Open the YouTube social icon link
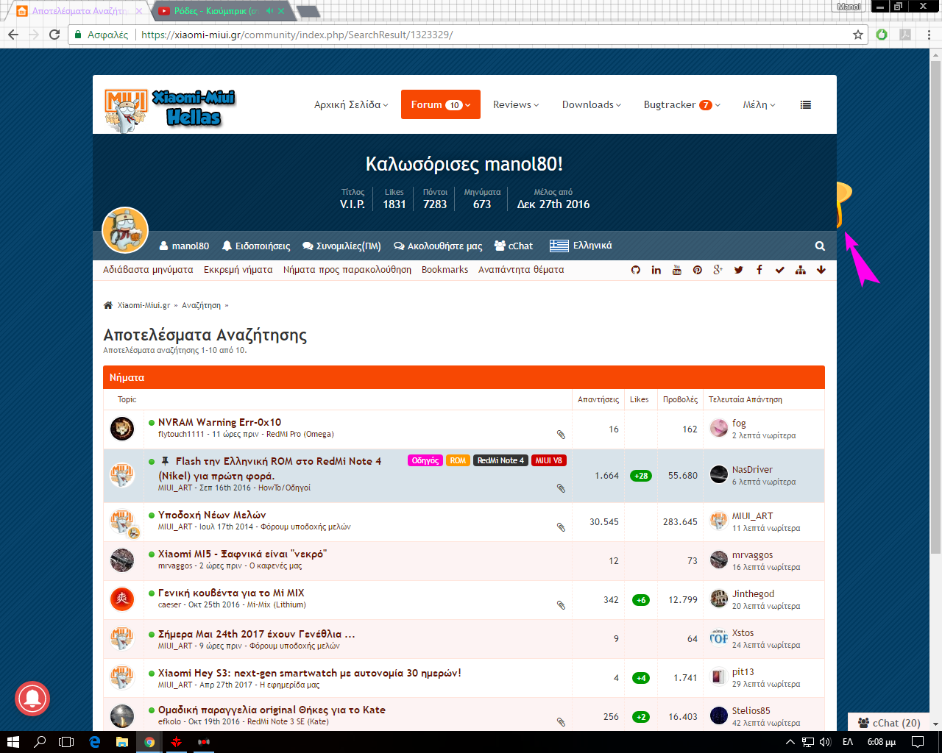942x753 pixels. pyautogui.click(x=677, y=270)
